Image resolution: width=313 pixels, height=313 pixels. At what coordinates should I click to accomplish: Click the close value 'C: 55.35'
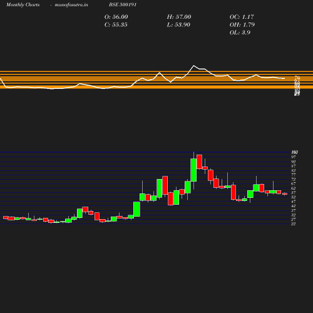[x=116, y=24]
